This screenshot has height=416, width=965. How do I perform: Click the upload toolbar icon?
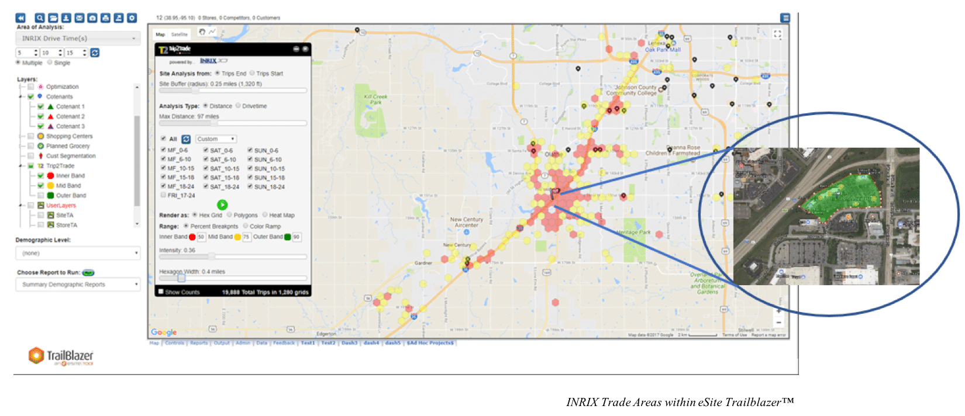coord(119,18)
